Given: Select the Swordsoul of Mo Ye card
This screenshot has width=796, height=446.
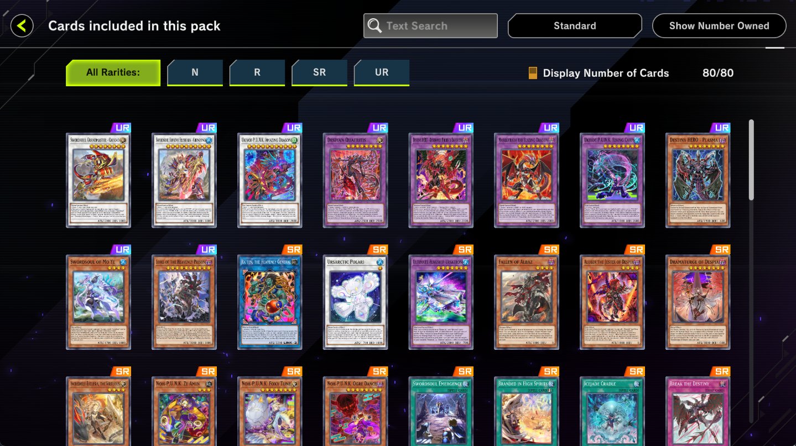Looking at the screenshot, I should [98, 302].
